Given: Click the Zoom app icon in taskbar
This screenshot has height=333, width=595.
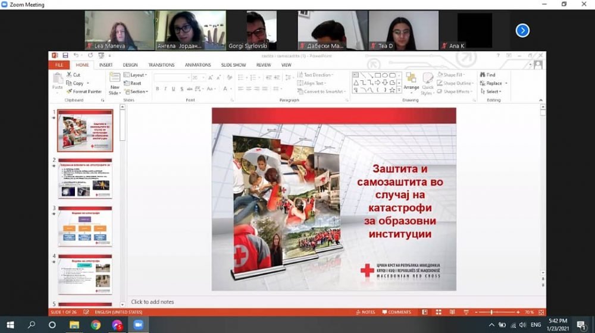Looking at the screenshot, I should (139, 325).
